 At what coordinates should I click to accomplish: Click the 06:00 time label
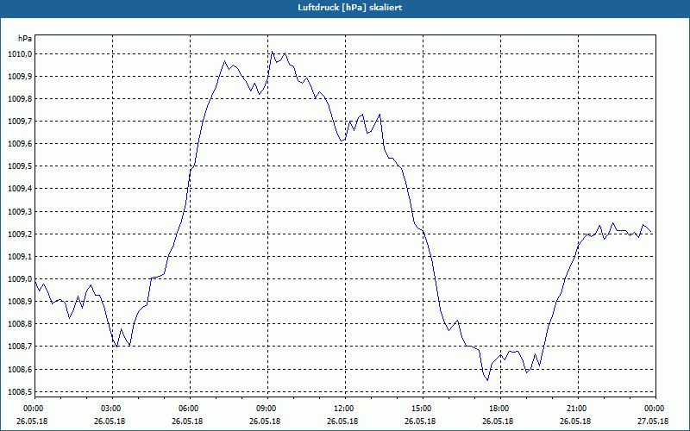(189, 409)
